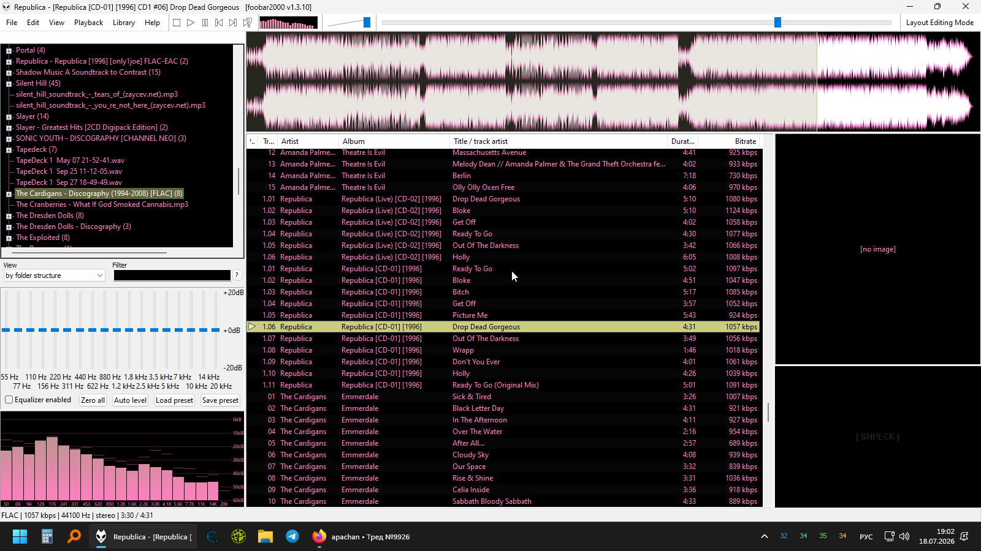Expand the Shadow Music A Soundtrack to Contrast node
Image resolution: width=981 pixels, height=551 pixels.
[x=9, y=73]
